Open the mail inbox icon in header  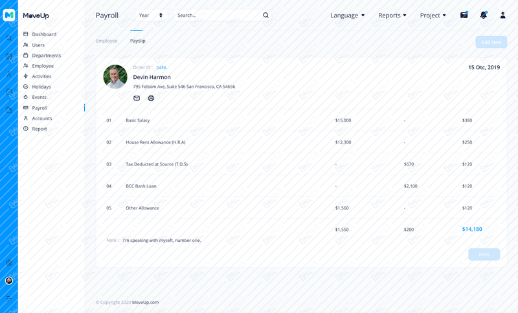pos(464,15)
